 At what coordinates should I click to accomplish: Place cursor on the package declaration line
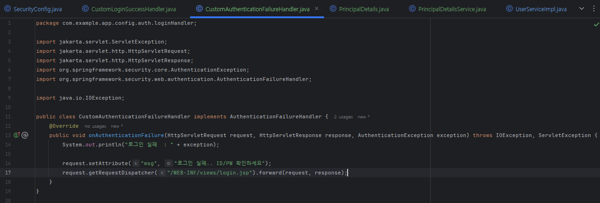(116, 23)
